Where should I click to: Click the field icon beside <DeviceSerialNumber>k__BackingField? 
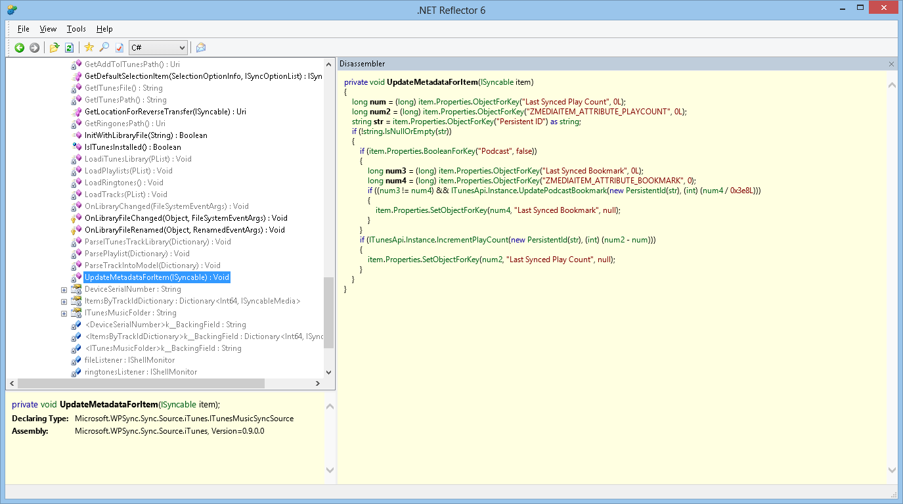coord(76,325)
